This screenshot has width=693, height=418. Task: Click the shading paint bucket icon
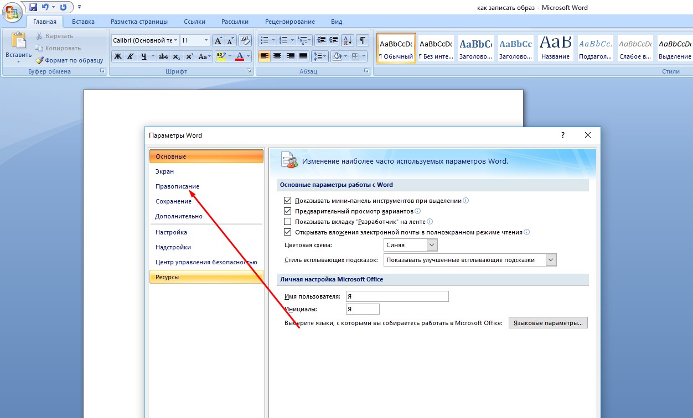tap(336, 56)
